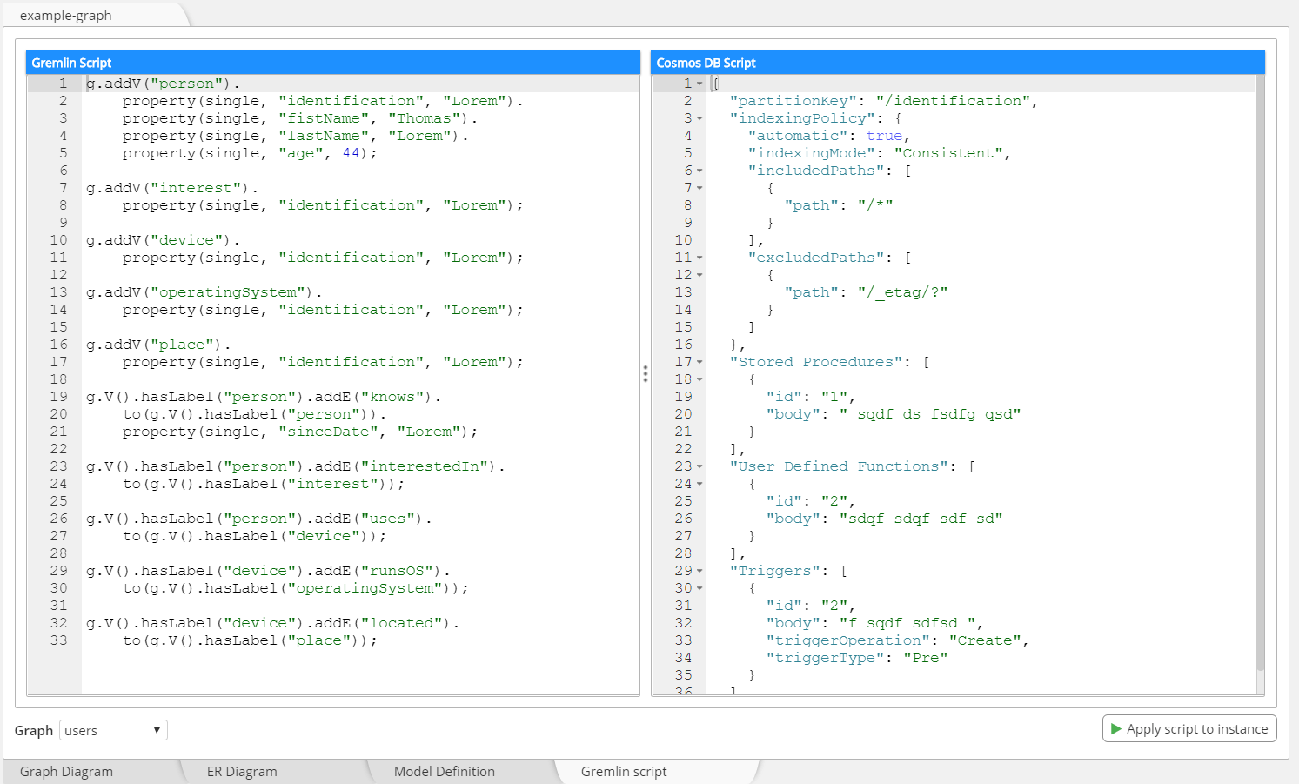Screen dimensions: 1299x784
Task: Collapse the Stored Procedures array
Action: click(x=700, y=362)
